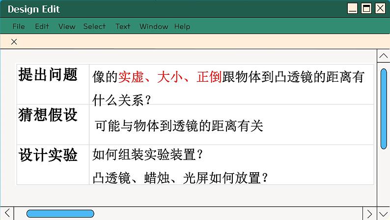390x220 pixels.
Task: Expand the View menu
Action: coord(67,27)
